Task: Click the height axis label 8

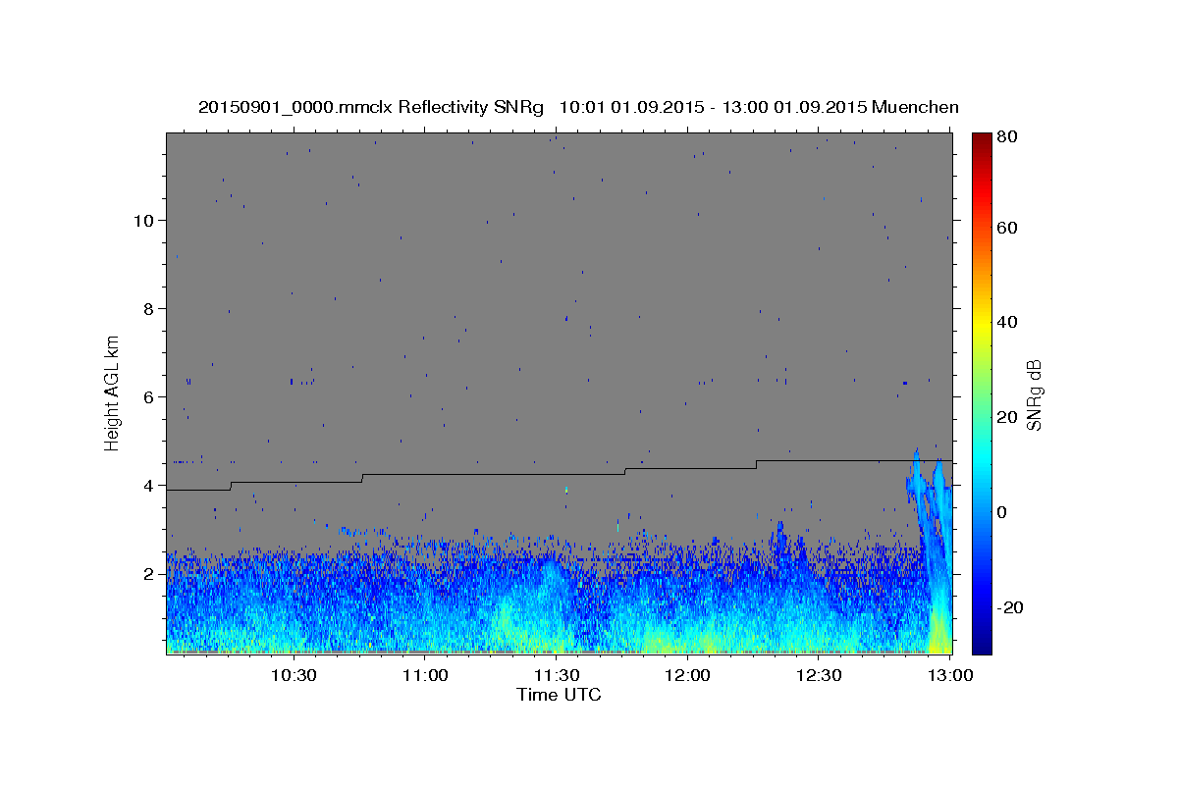Action: point(148,308)
